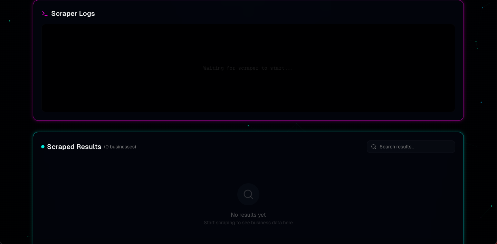Click the green particle dot left of Scraper Logs

click(x=9, y=21)
